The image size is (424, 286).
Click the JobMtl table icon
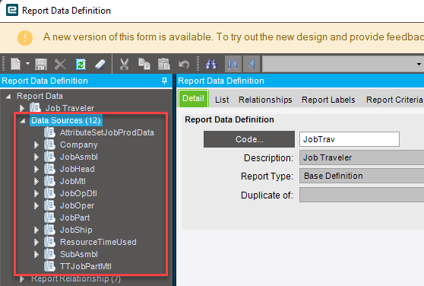(x=49, y=181)
